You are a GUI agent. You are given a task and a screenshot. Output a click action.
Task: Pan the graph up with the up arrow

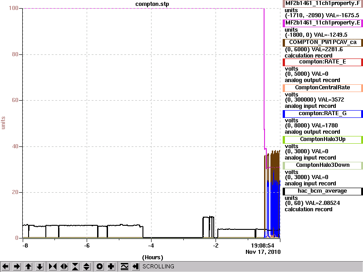point(28,267)
